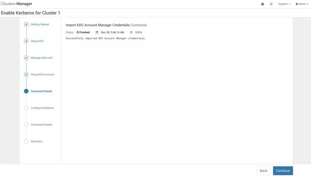Select the second, unfinished Command Details step
This screenshot has height=177, width=311.
(x=41, y=125)
